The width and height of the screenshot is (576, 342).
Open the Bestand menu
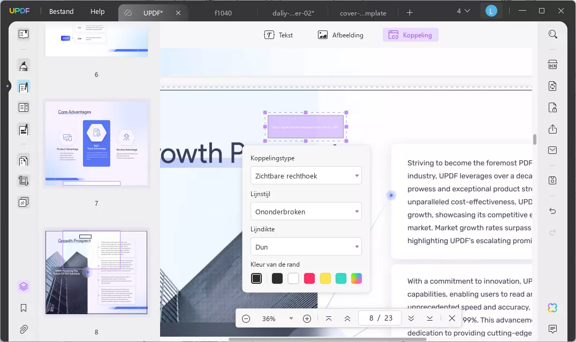click(62, 11)
